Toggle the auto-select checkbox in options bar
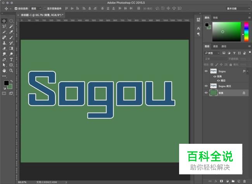Screen dimensions: 252x184 click(16, 9)
